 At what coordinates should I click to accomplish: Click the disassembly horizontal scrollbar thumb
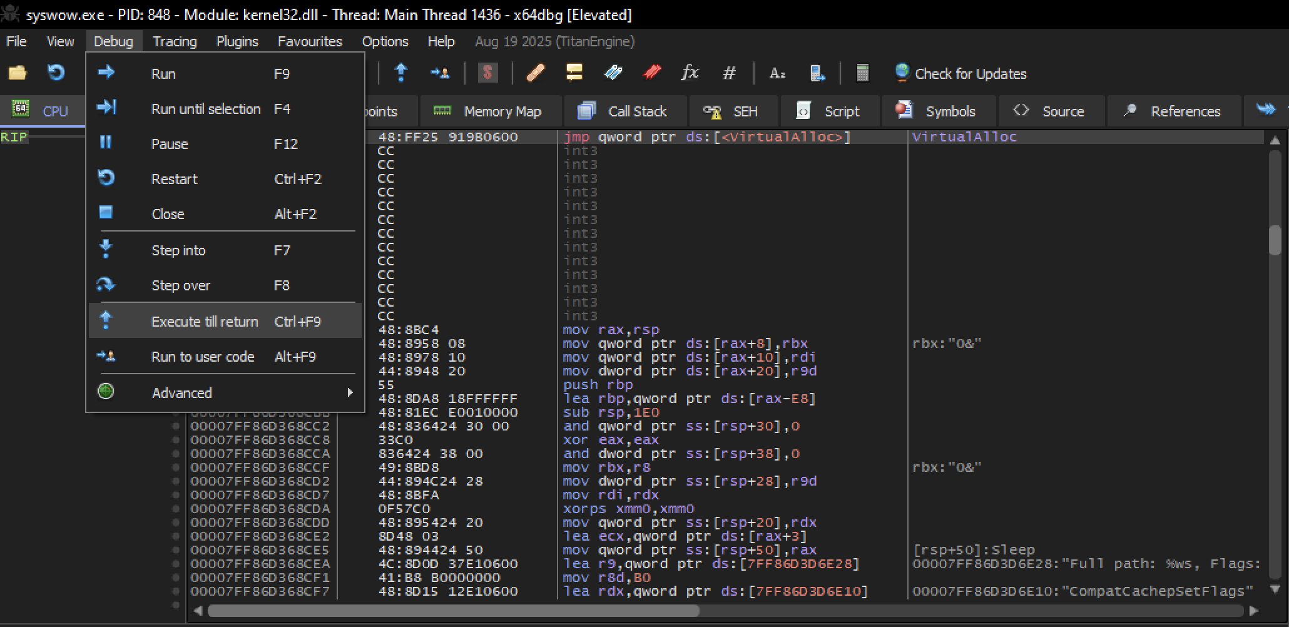453,611
